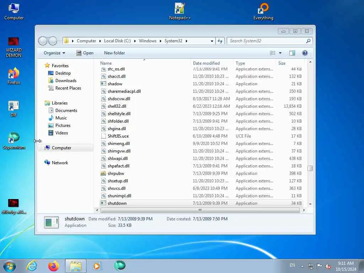Select the Everything desktop shortcut

[263, 11]
